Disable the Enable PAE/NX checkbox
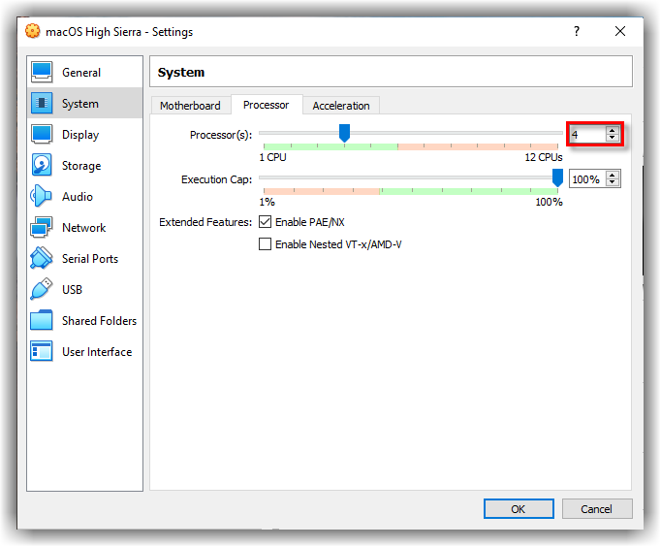Screen dimensions: 661x547 coord(266,222)
